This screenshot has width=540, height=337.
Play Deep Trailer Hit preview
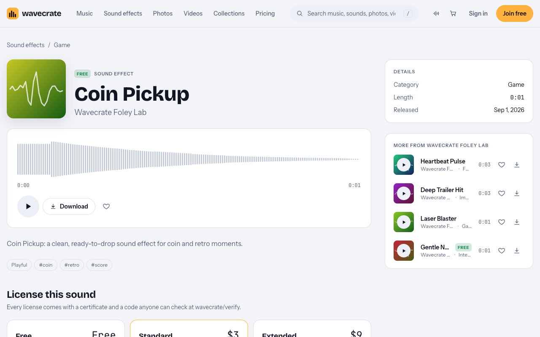coord(404,193)
